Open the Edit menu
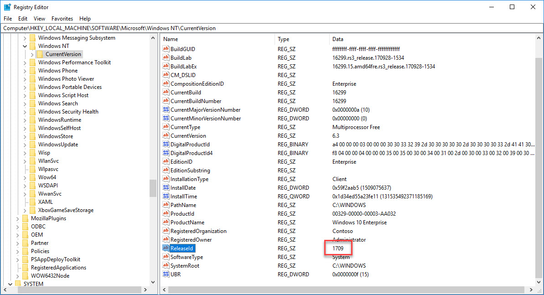The height and width of the screenshot is (295, 544). pos(23,19)
